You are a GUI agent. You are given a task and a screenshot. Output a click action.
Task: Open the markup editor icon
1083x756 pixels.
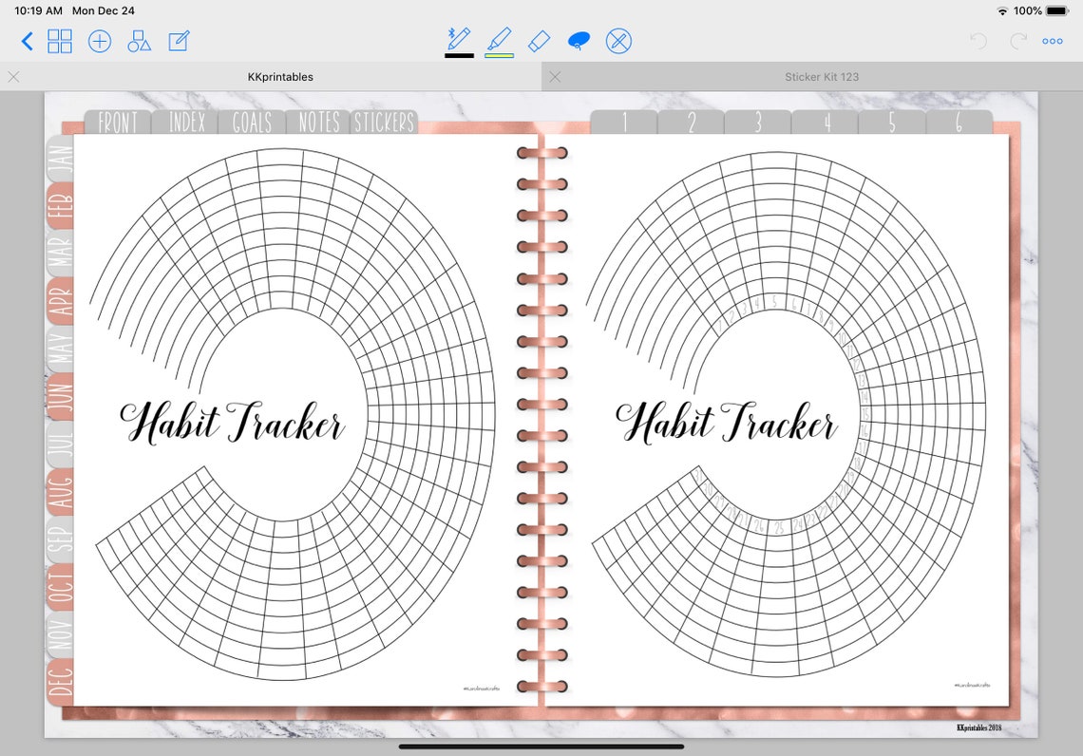(x=179, y=41)
